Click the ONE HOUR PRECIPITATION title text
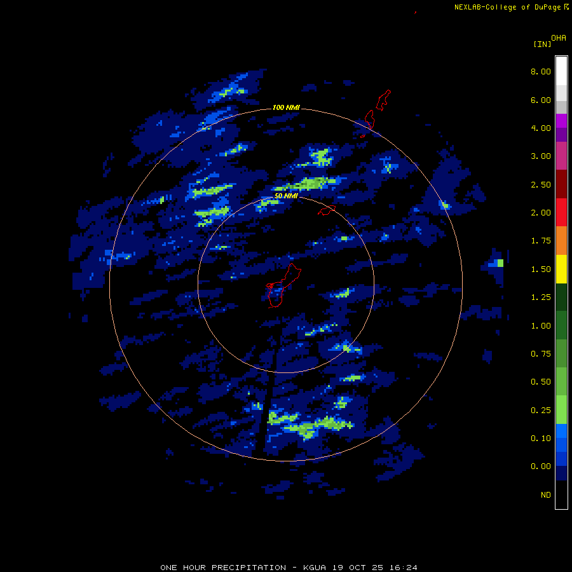Image resolution: width=572 pixels, height=572 pixels. click(x=223, y=568)
